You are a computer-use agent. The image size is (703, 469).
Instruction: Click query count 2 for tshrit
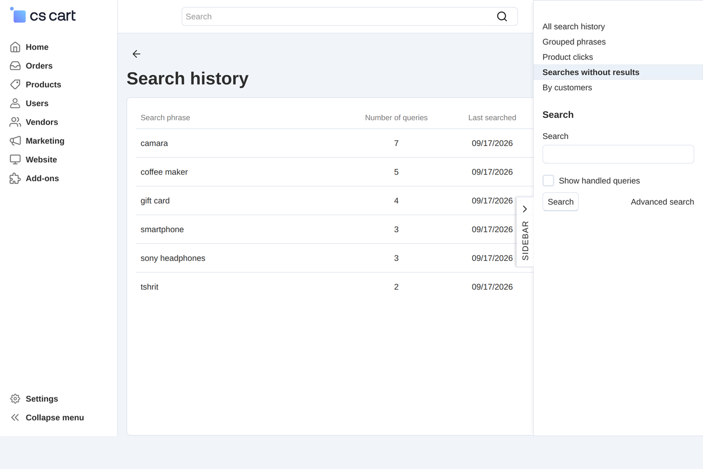[396, 287]
